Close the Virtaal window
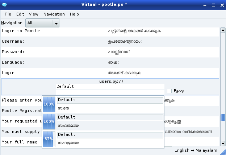Screen dimensions: 226x155 click(222, 5)
